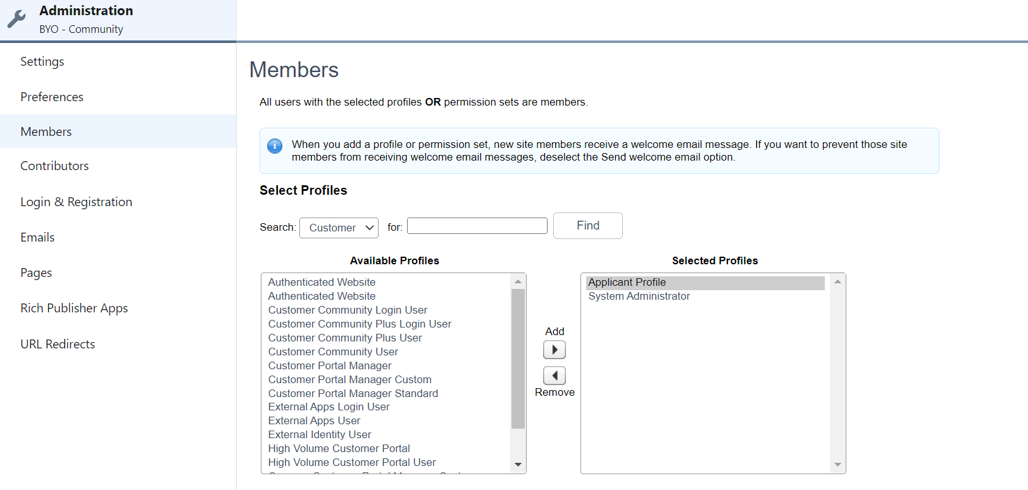Click the blue info icon

coord(275,146)
